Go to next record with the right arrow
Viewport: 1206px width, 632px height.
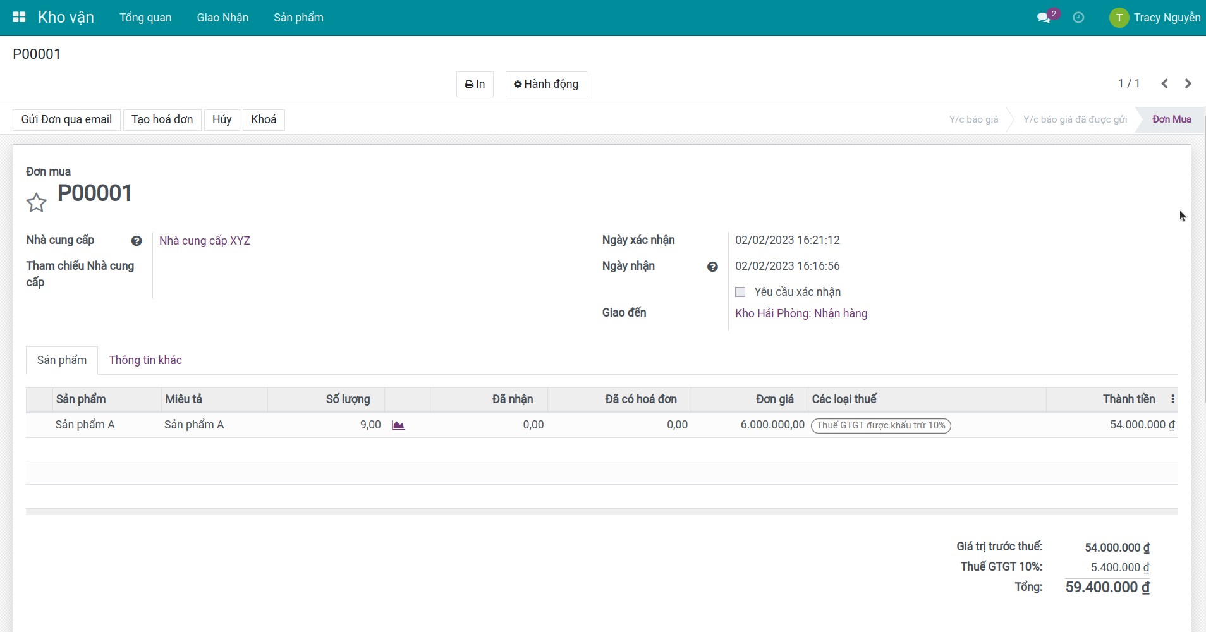pyautogui.click(x=1188, y=83)
